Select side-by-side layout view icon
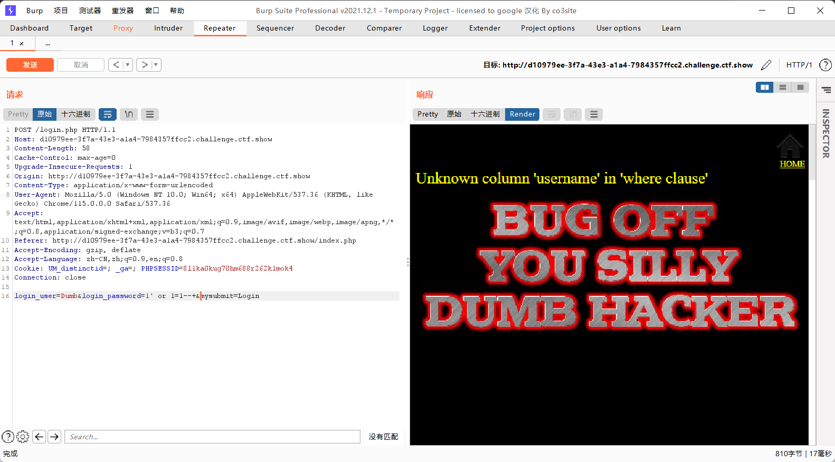 765,87
